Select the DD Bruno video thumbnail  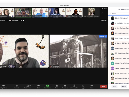pyautogui.click(x=23, y=13)
